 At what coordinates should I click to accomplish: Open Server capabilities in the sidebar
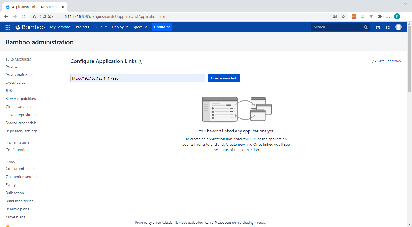coord(21,99)
